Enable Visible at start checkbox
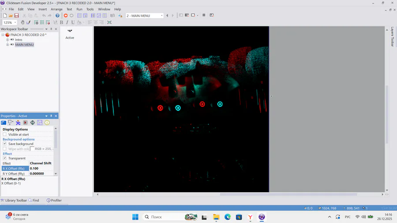 point(4,134)
